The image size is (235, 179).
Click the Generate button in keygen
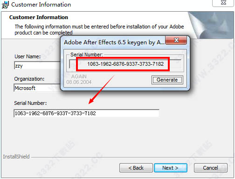point(167,80)
